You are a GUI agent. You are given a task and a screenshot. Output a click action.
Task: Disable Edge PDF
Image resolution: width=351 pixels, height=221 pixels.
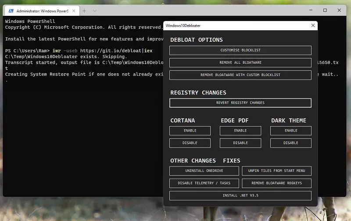click(x=240, y=143)
